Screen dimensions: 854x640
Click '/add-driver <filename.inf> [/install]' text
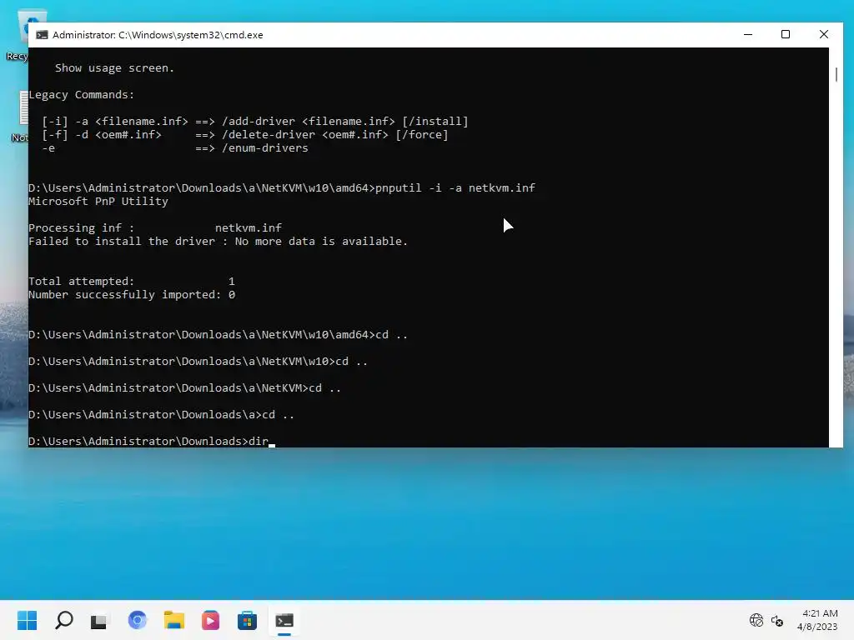[344, 122]
